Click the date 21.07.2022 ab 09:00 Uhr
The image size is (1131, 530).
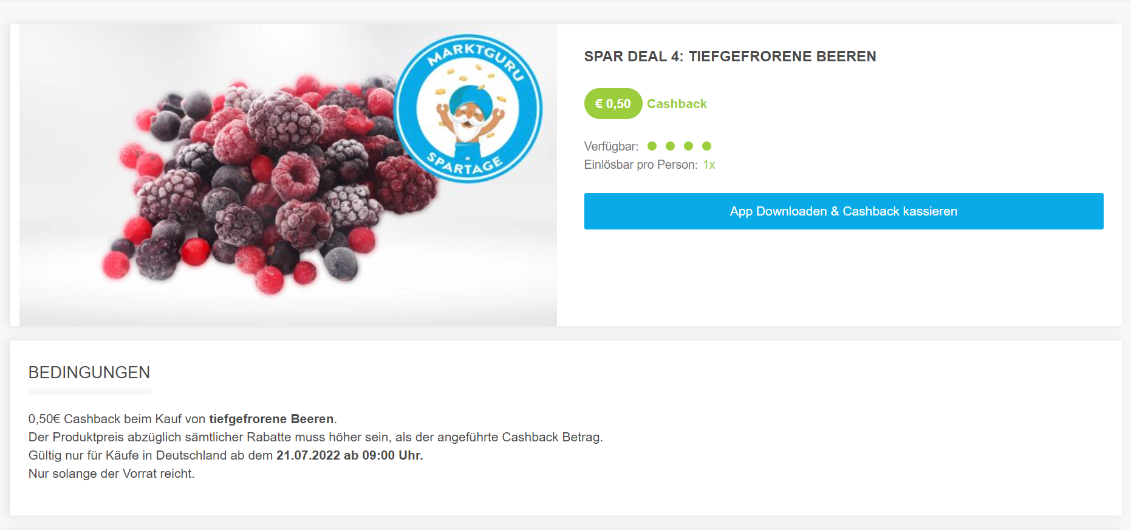[349, 455]
